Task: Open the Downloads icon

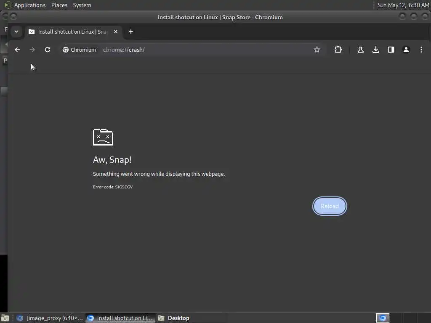Action: pyautogui.click(x=376, y=50)
